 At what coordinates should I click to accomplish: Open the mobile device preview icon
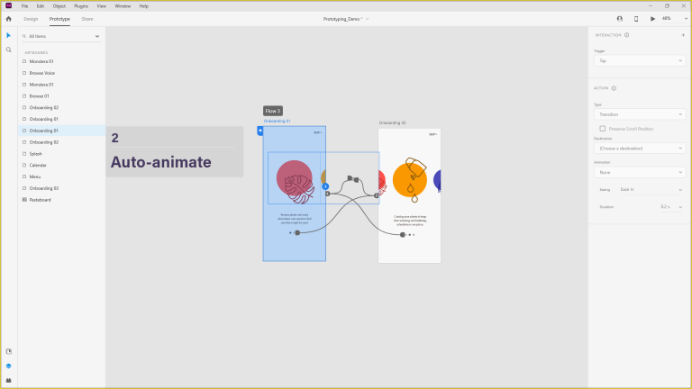coord(636,18)
